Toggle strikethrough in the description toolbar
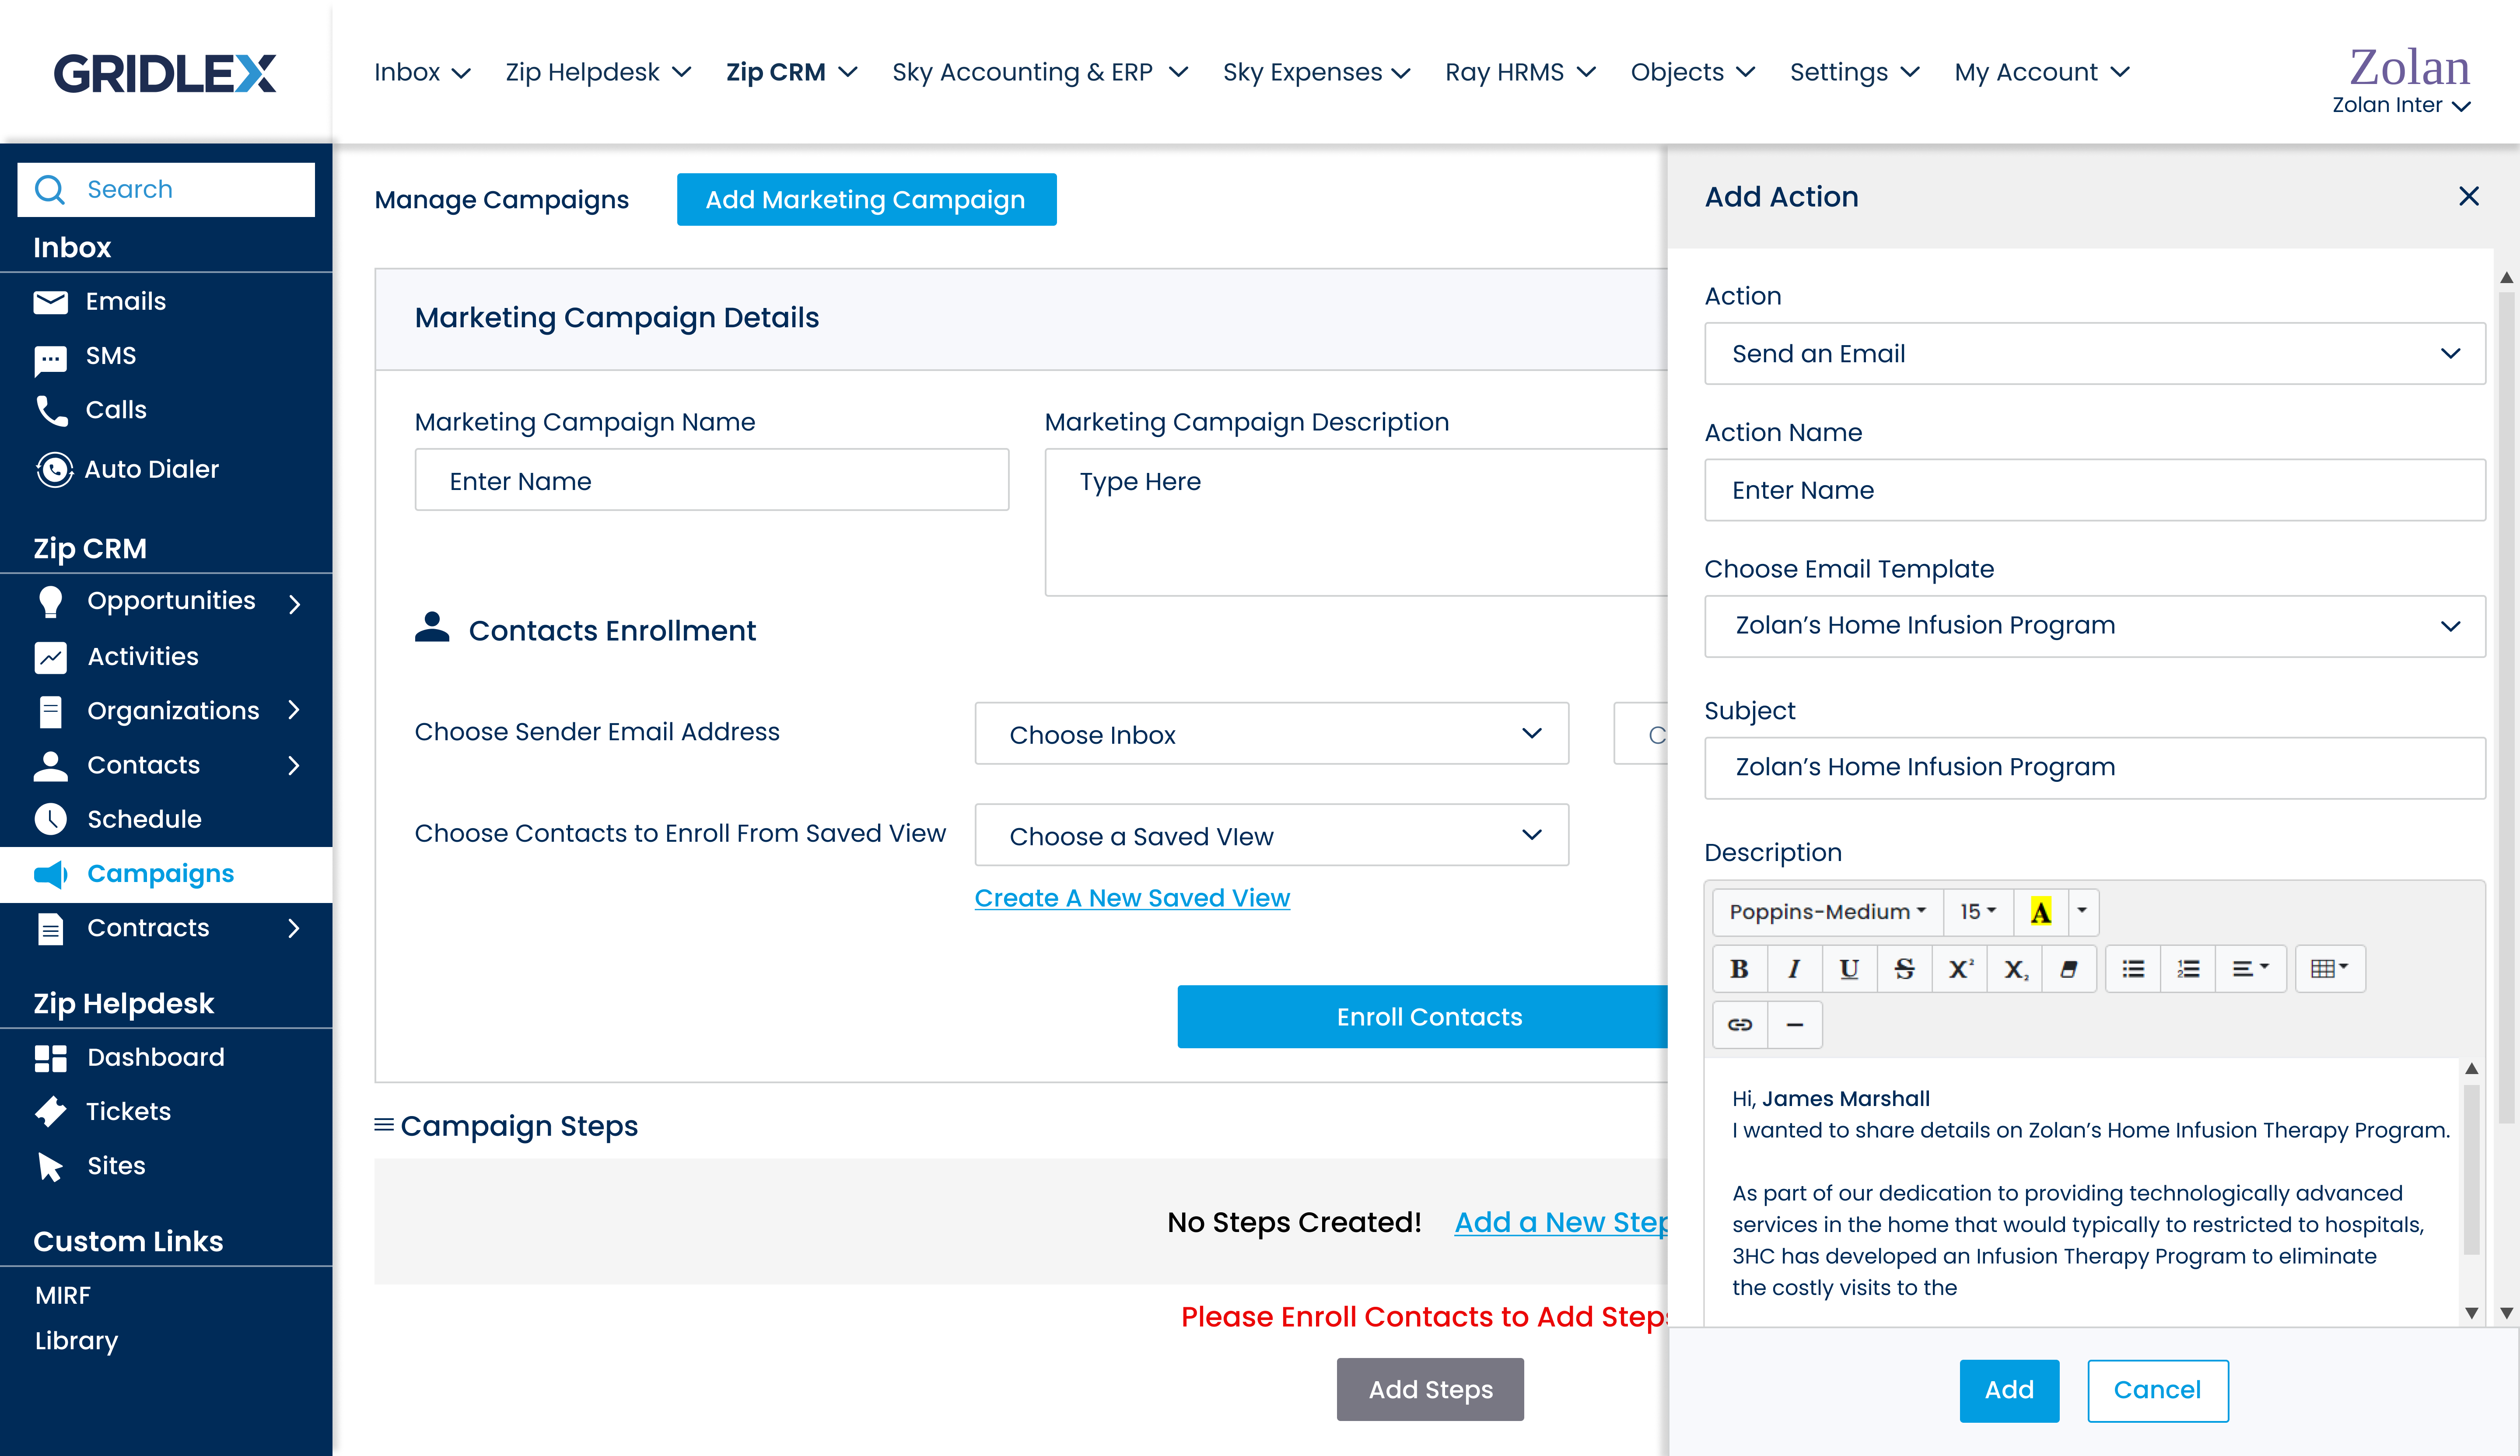Screen dimensions: 2520x1456 coord(1904,969)
